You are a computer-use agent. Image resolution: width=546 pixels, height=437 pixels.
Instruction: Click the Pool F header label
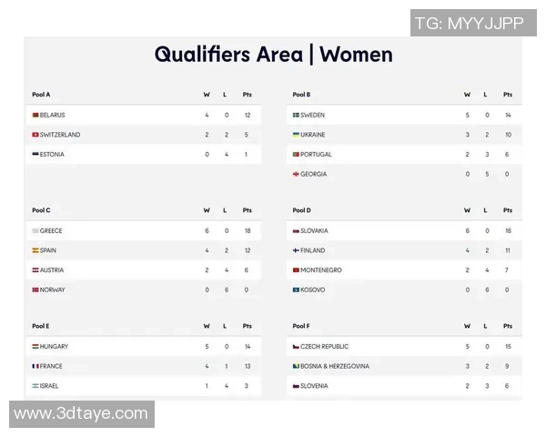pos(302,326)
